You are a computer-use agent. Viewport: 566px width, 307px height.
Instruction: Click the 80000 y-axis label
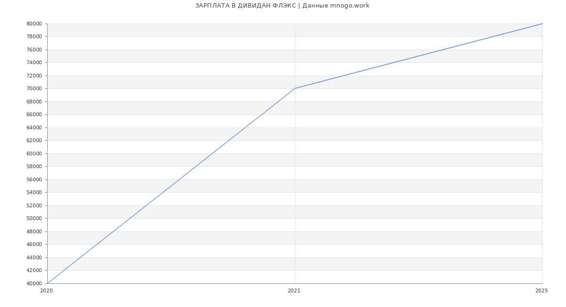pyautogui.click(x=34, y=24)
